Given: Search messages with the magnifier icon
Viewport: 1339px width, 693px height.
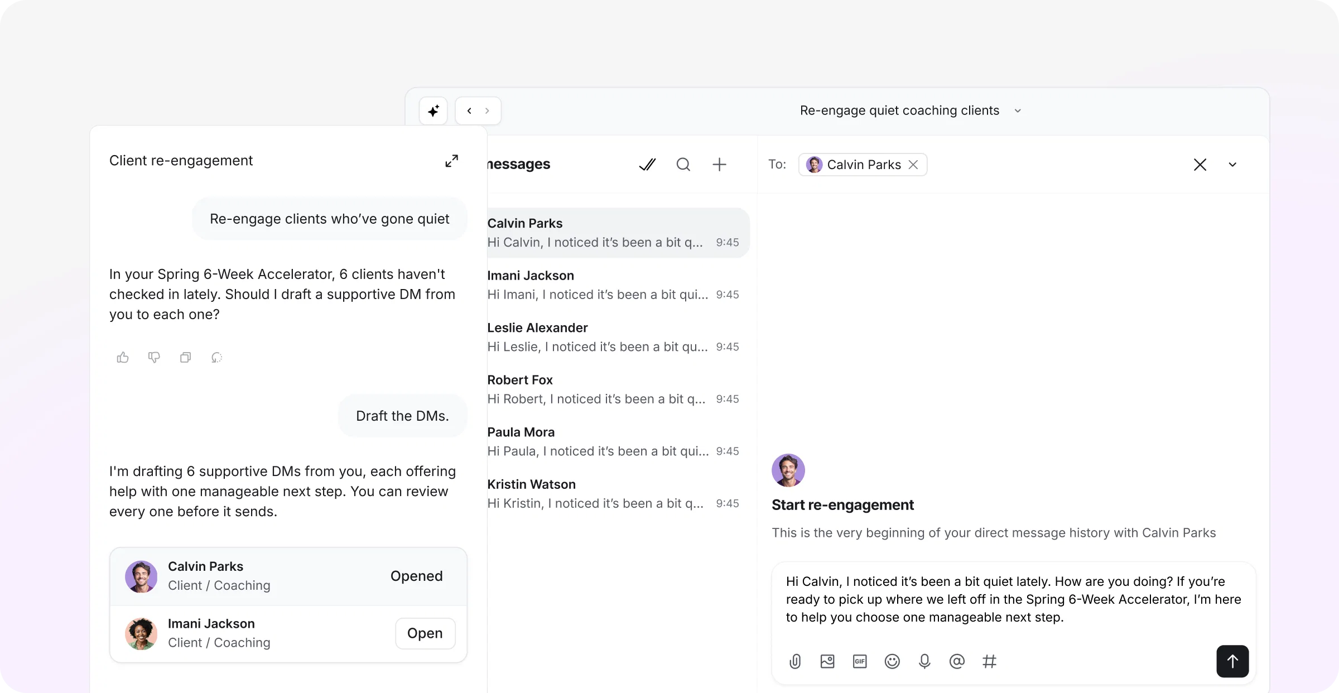Looking at the screenshot, I should click(683, 165).
